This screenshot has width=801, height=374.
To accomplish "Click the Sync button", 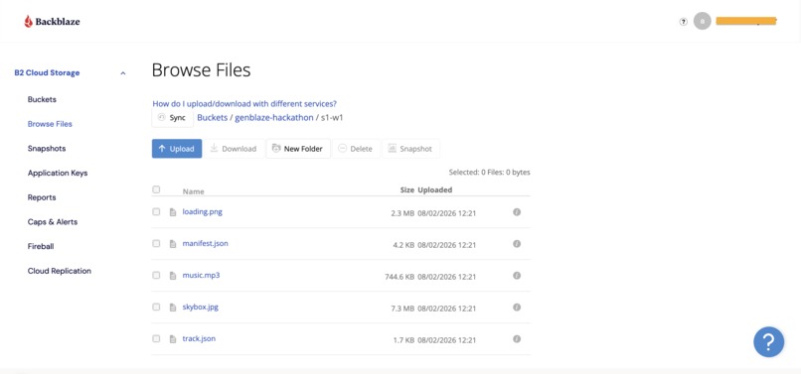I will coord(172,118).
